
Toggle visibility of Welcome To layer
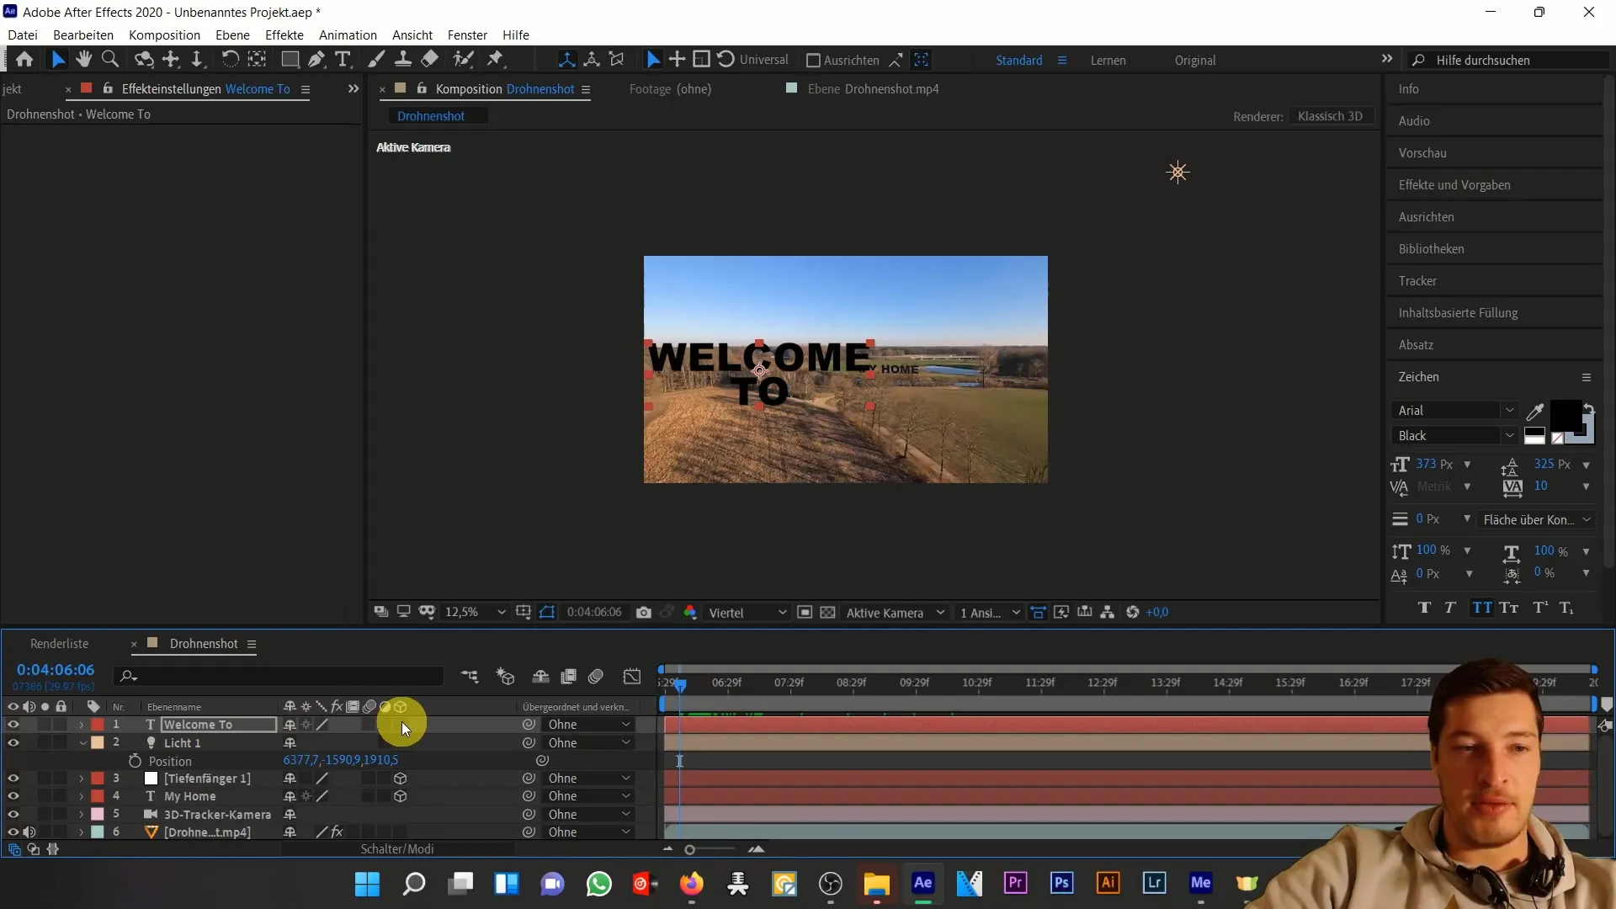point(13,725)
